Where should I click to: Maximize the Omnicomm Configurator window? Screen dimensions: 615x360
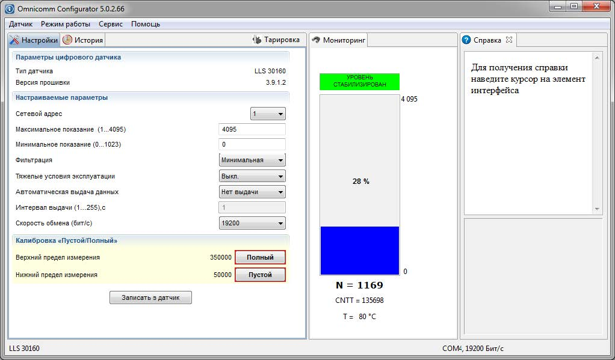[x=574, y=7]
